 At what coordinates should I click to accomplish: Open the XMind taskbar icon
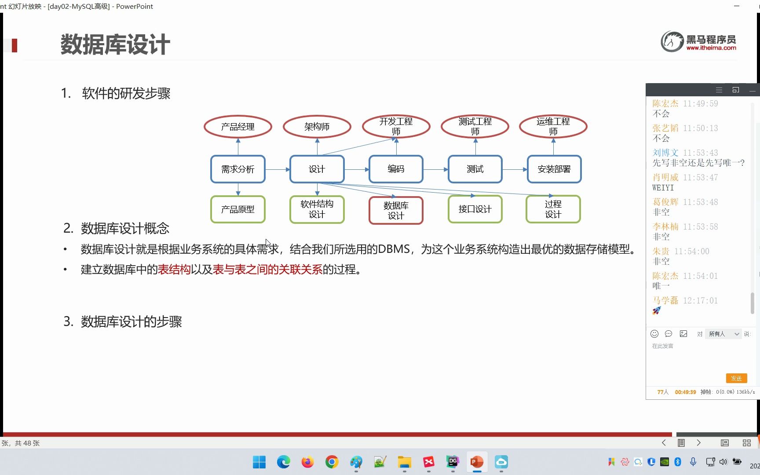point(428,462)
